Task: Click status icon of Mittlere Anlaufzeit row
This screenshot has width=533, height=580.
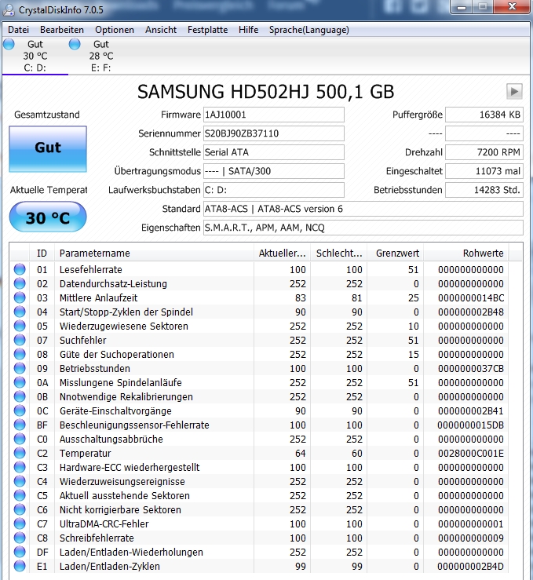Action: [x=20, y=297]
